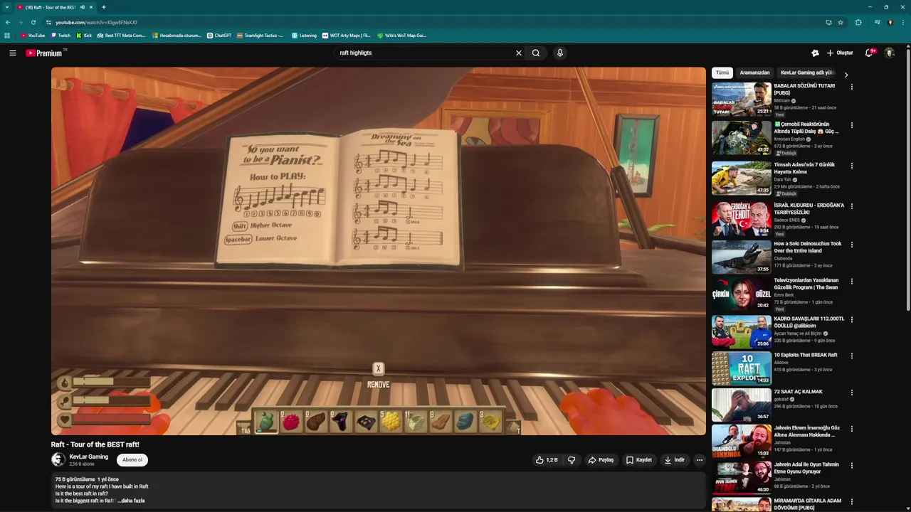Reload the page

(x=33, y=22)
